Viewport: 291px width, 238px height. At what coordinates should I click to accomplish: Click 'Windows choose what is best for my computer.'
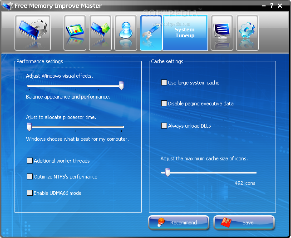(77, 139)
